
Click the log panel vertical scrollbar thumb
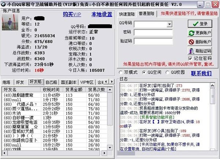tap(212, 96)
